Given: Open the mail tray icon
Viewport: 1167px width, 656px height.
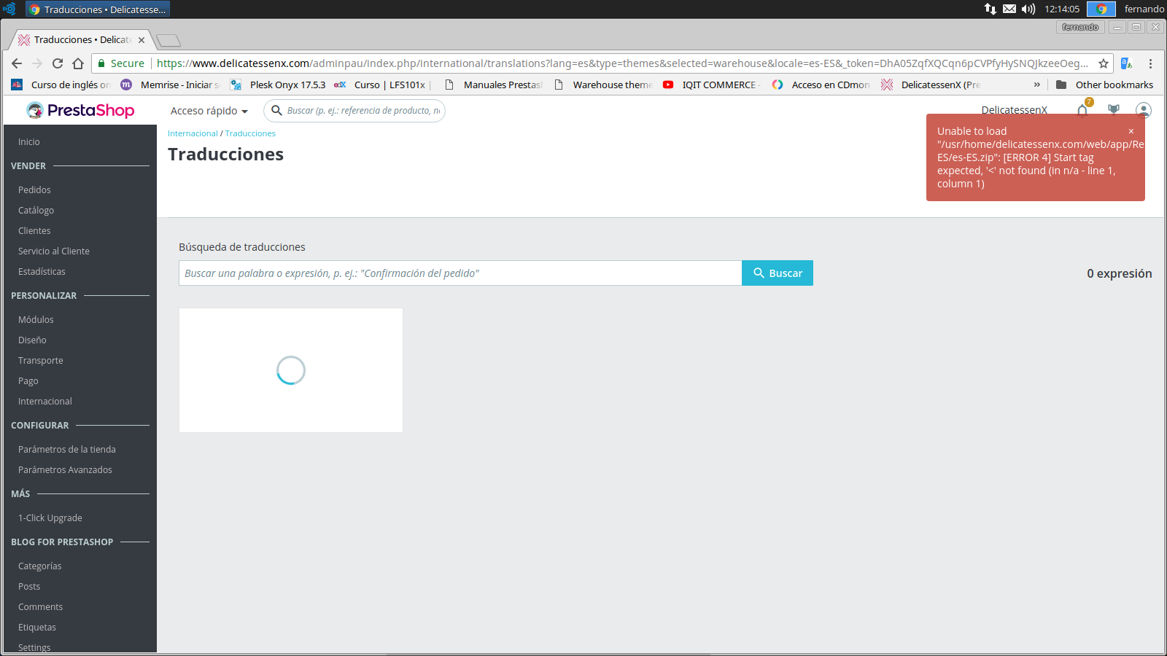Looking at the screenshot, I should [x=1009, y=9].
